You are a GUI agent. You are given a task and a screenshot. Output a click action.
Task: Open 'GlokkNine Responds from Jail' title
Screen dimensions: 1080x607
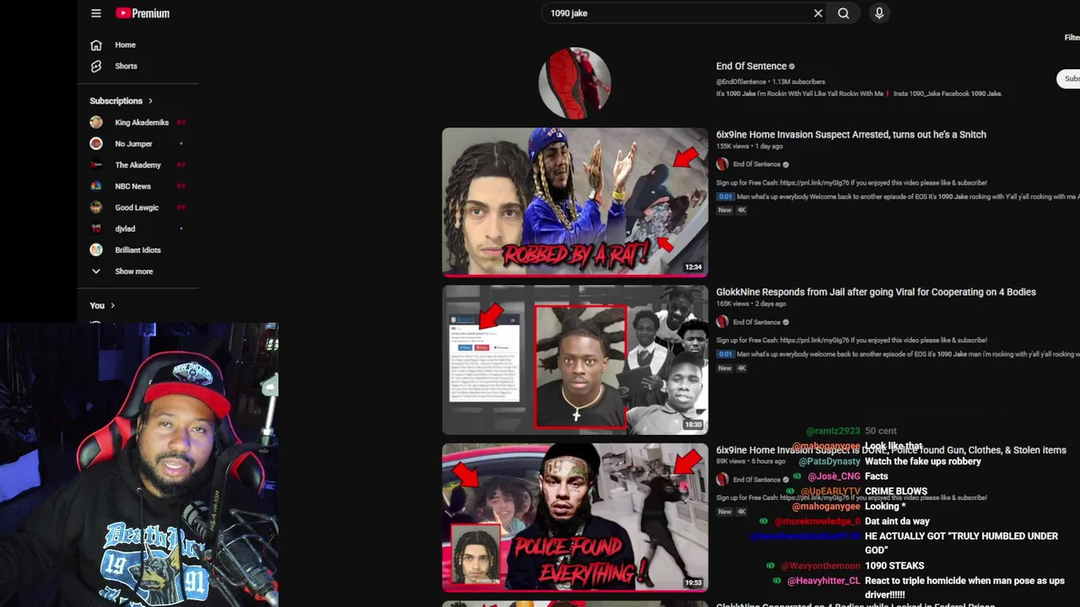click(876, 292)
